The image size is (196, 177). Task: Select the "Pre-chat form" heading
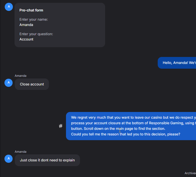(x=31, y=10)
